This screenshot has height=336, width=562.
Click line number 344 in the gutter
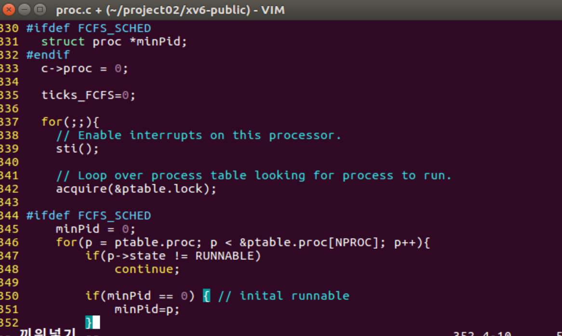[x=11, y=215]
